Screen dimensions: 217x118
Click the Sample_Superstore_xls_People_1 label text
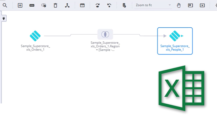(175, 48)
